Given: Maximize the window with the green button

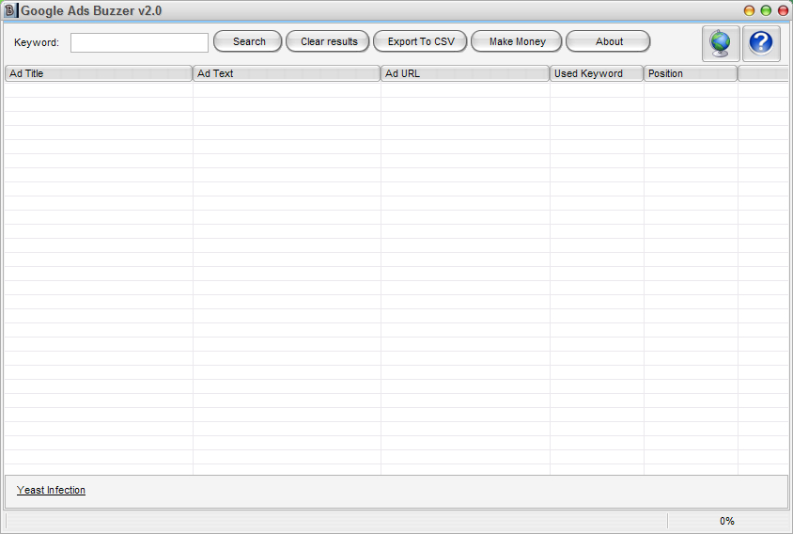Looking at the screenshot, I should pyautogui.click(x=766, y=10).
